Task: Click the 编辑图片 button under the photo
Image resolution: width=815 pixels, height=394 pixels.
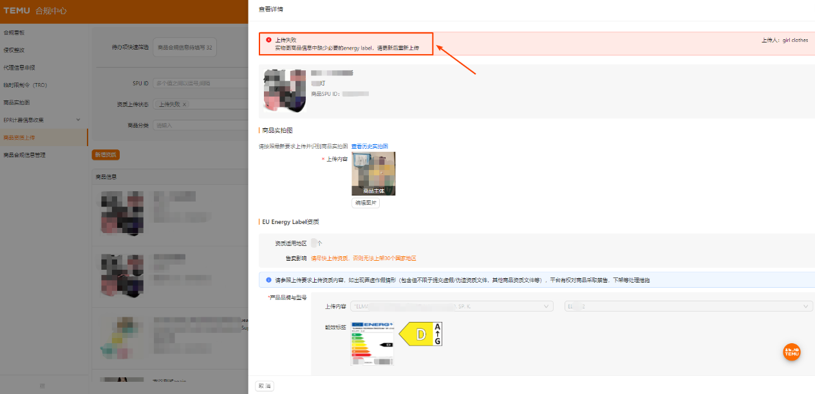Action: 365,202
